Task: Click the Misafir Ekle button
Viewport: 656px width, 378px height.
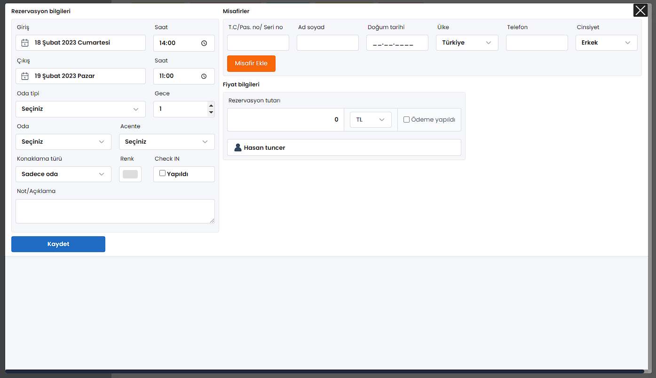Action: tap(251, 63)
